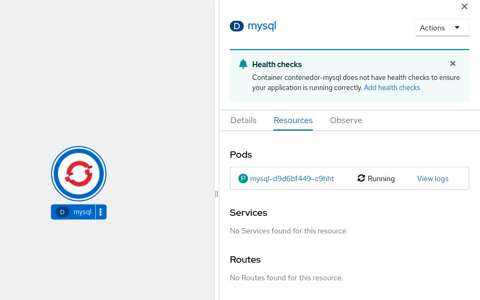Click the OpenShift icon on mysql node
The image size is (480, 300).
[79, 174]
